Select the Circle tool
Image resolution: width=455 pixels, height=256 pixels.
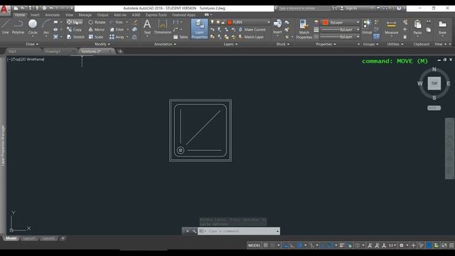click(33, 27)
